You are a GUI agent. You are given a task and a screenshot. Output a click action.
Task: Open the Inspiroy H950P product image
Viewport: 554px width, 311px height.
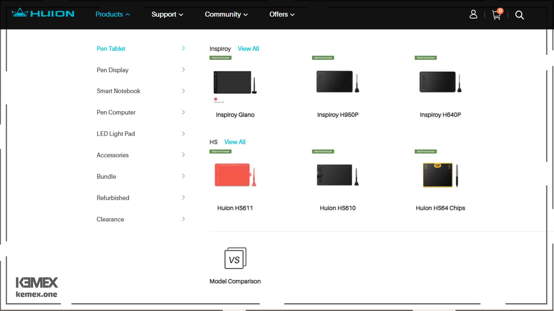(x=338, y=82)
